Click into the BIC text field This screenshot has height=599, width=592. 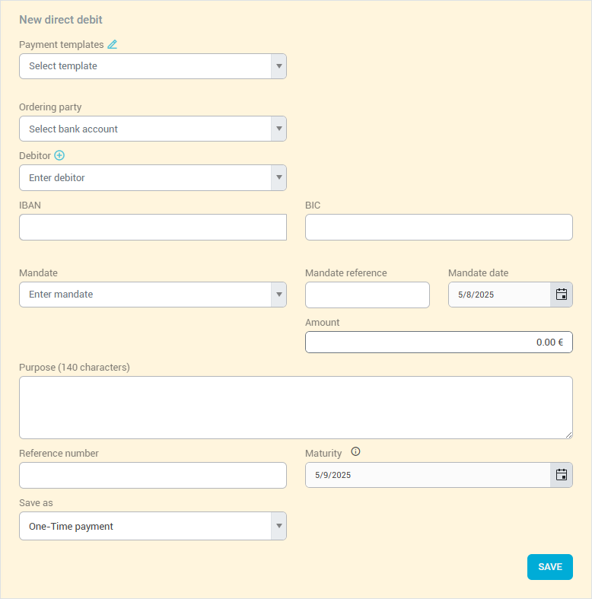(438, 228)
